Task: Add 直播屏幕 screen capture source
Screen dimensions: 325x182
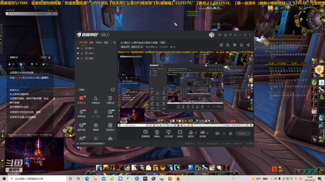Action: (x=145, y=133)
